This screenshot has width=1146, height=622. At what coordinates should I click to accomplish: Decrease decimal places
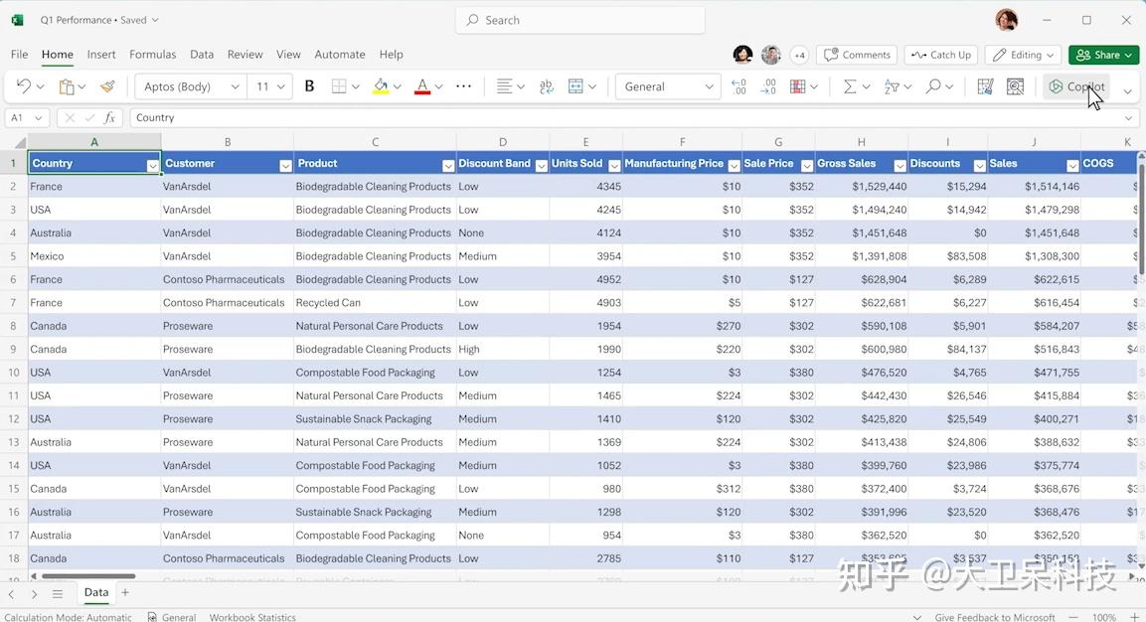[x=738, y=86]
